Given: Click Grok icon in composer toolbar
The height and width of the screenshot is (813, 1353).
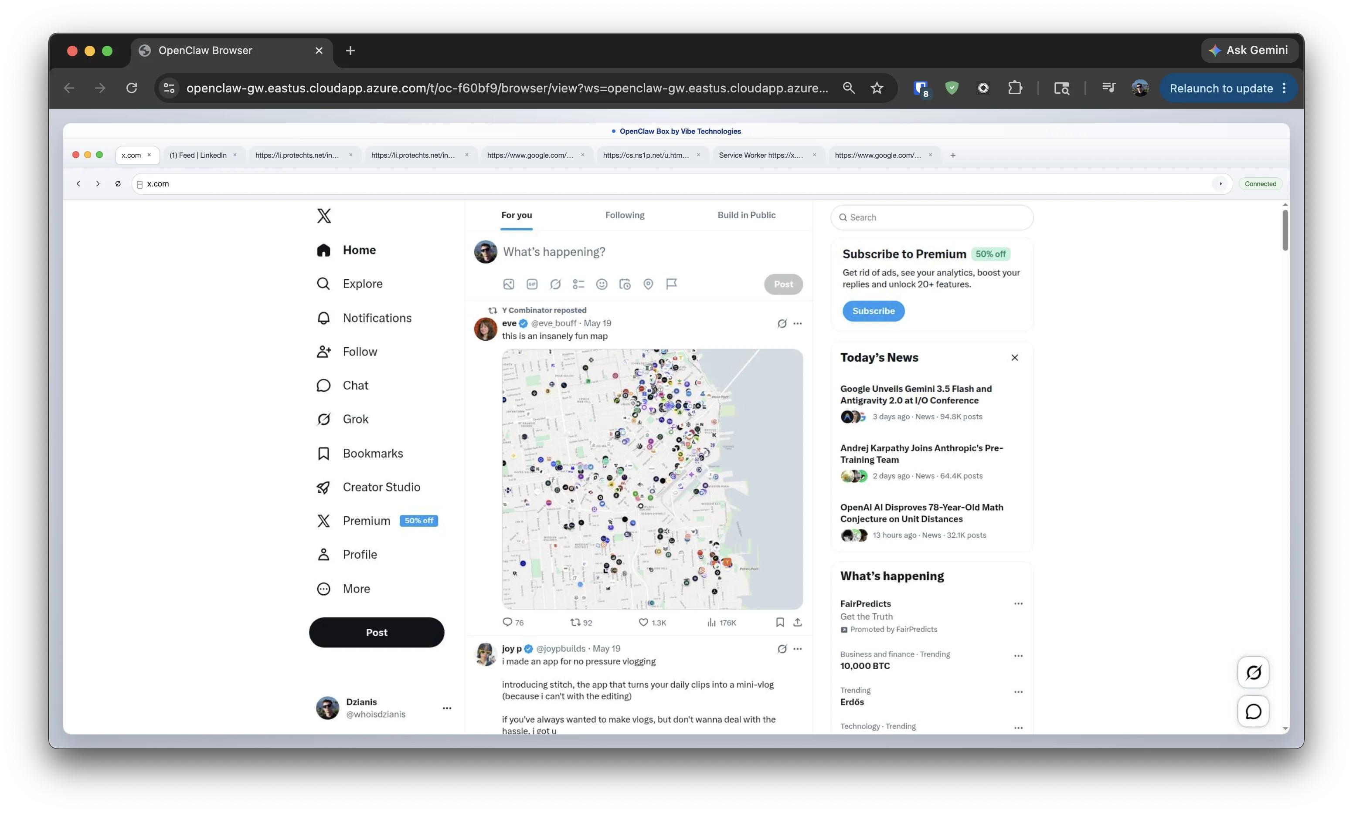Looking at the screenshot, I should click(x=555, y=284).
